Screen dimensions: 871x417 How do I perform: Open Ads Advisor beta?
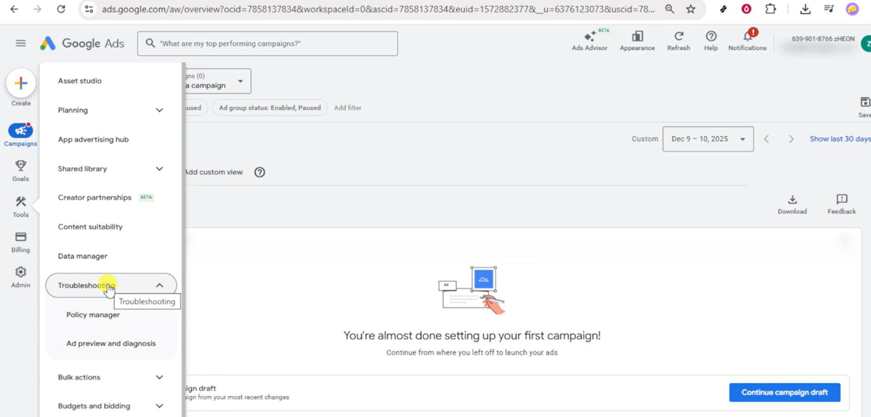click(x=589, y=40)
